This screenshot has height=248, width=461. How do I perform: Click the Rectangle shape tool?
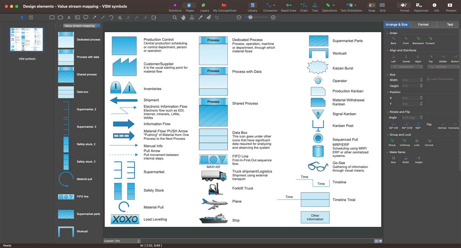click(52, 17)
